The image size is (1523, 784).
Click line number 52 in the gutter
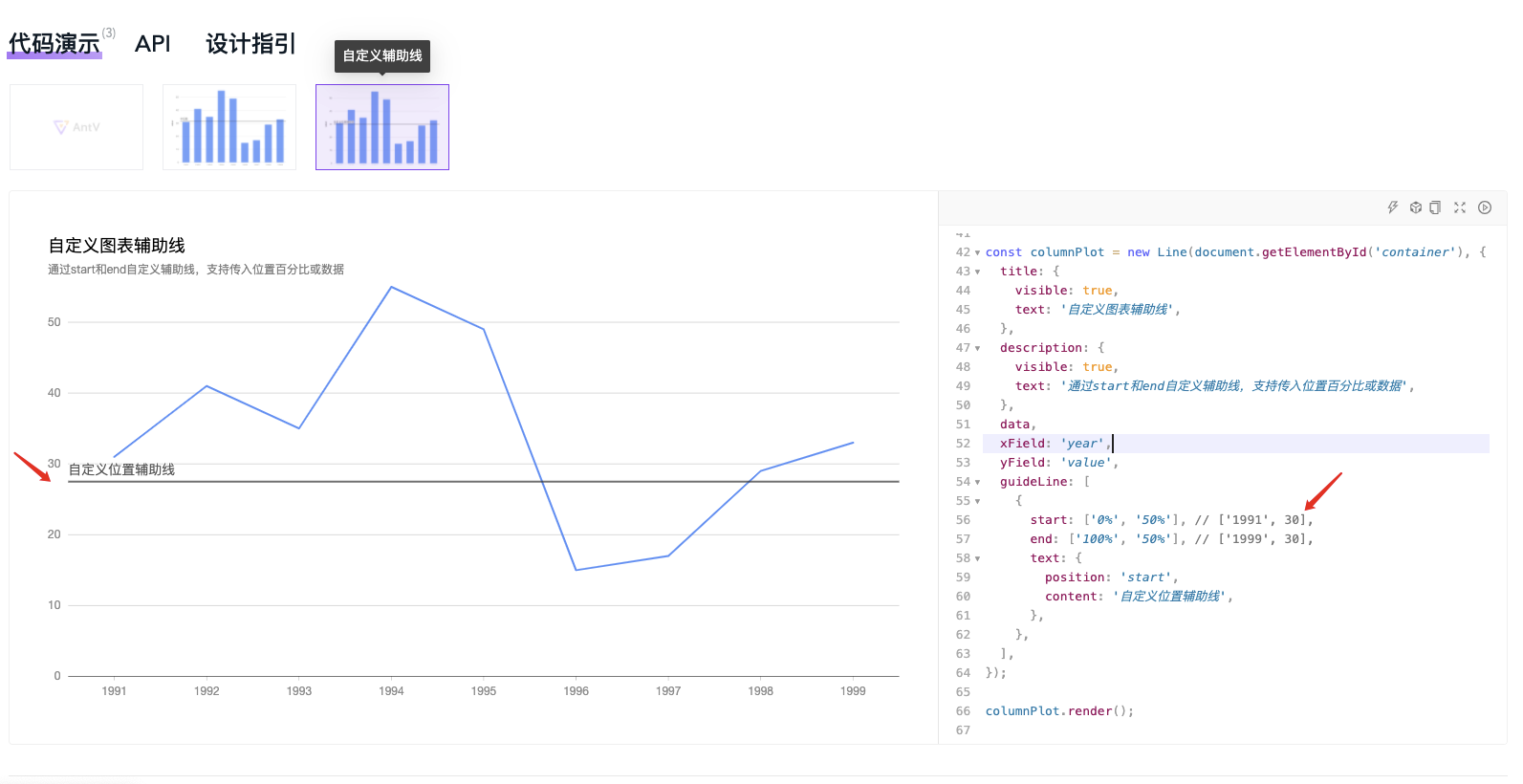click(x=963, y=444)
